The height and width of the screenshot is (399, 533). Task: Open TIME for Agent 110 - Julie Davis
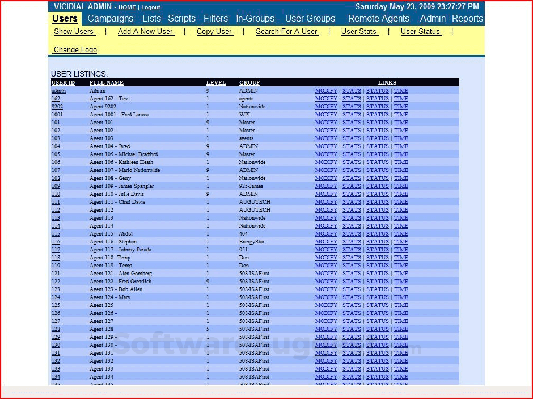click(x=401, y=194)
